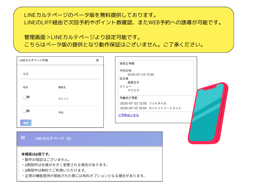
Task: Close the LINEカルテページ作成 dialog
Action: point(97,60)
